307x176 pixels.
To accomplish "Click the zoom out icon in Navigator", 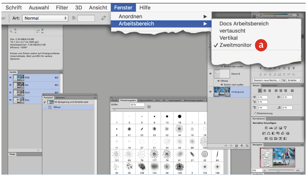I will pyautogui.click(x=264, y=171).
